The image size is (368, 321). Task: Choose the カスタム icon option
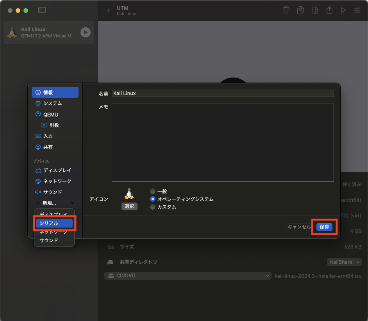pyautogui.click(x=152, y=206)
